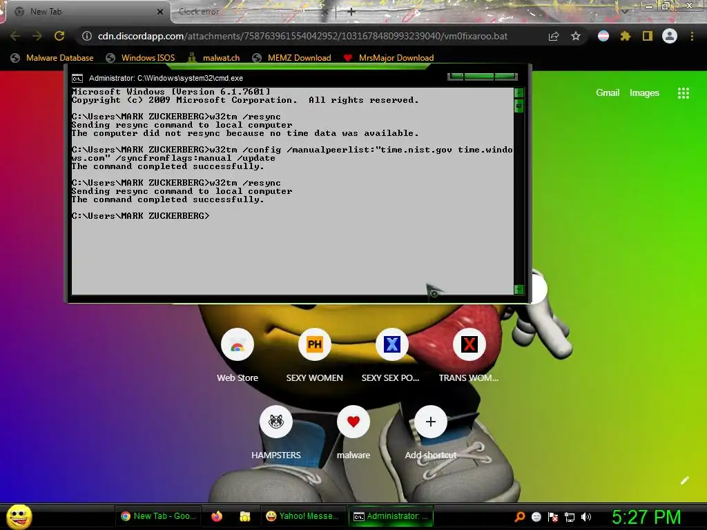Image resolution: width=707 pixels, height=530 pixels.
Task: Select Administrator cmd taskbar button
Action: (391, 516)
